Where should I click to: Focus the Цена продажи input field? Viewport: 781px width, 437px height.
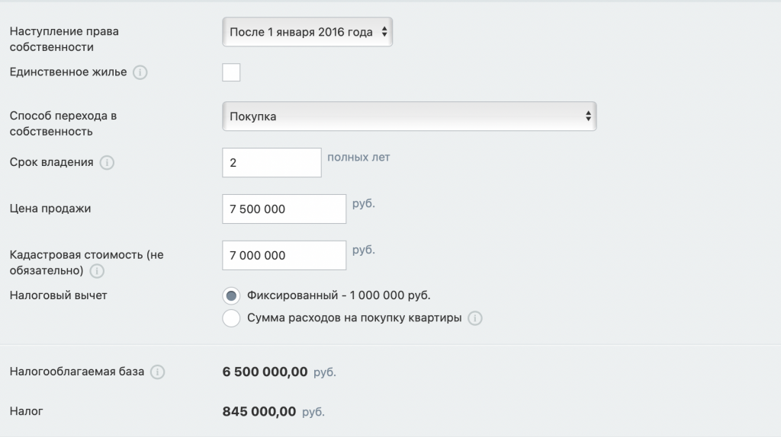(x=284, y=209)
